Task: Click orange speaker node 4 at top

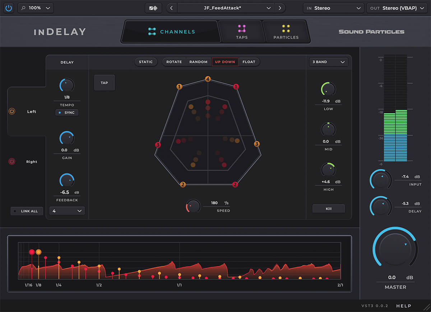Action: pyautogui.click(x=208, y=79)
